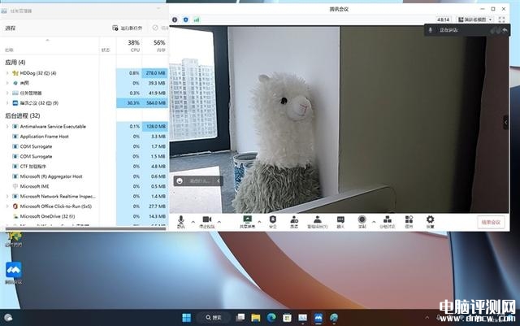Screen dimensions: 520x326
Task: Switch to Tencent Meeting via the taskbar icon
Action: (x=318, y=318)
